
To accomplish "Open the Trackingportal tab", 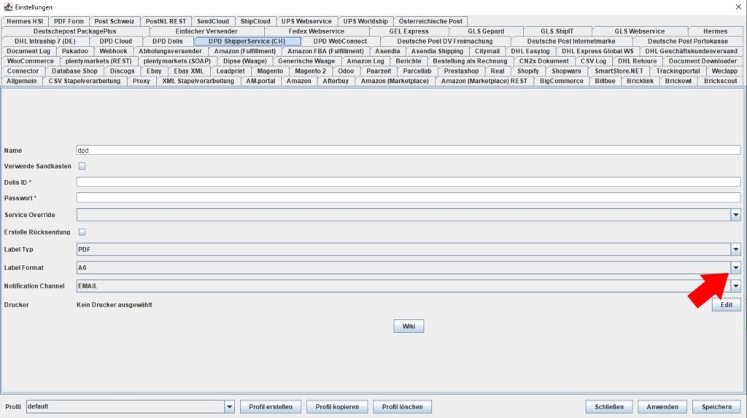I will (x=678, y=71).
